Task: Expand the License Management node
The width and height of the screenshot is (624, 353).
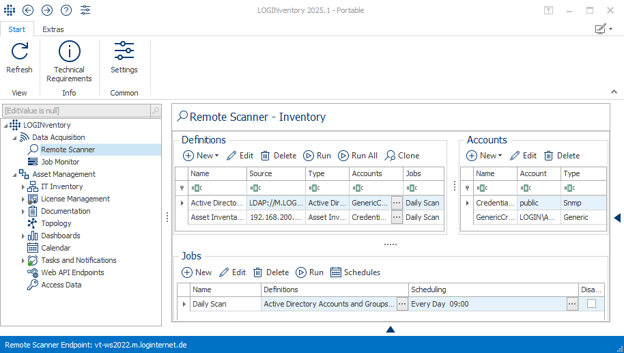Action: pyautogui.click(x=23, y=199)
